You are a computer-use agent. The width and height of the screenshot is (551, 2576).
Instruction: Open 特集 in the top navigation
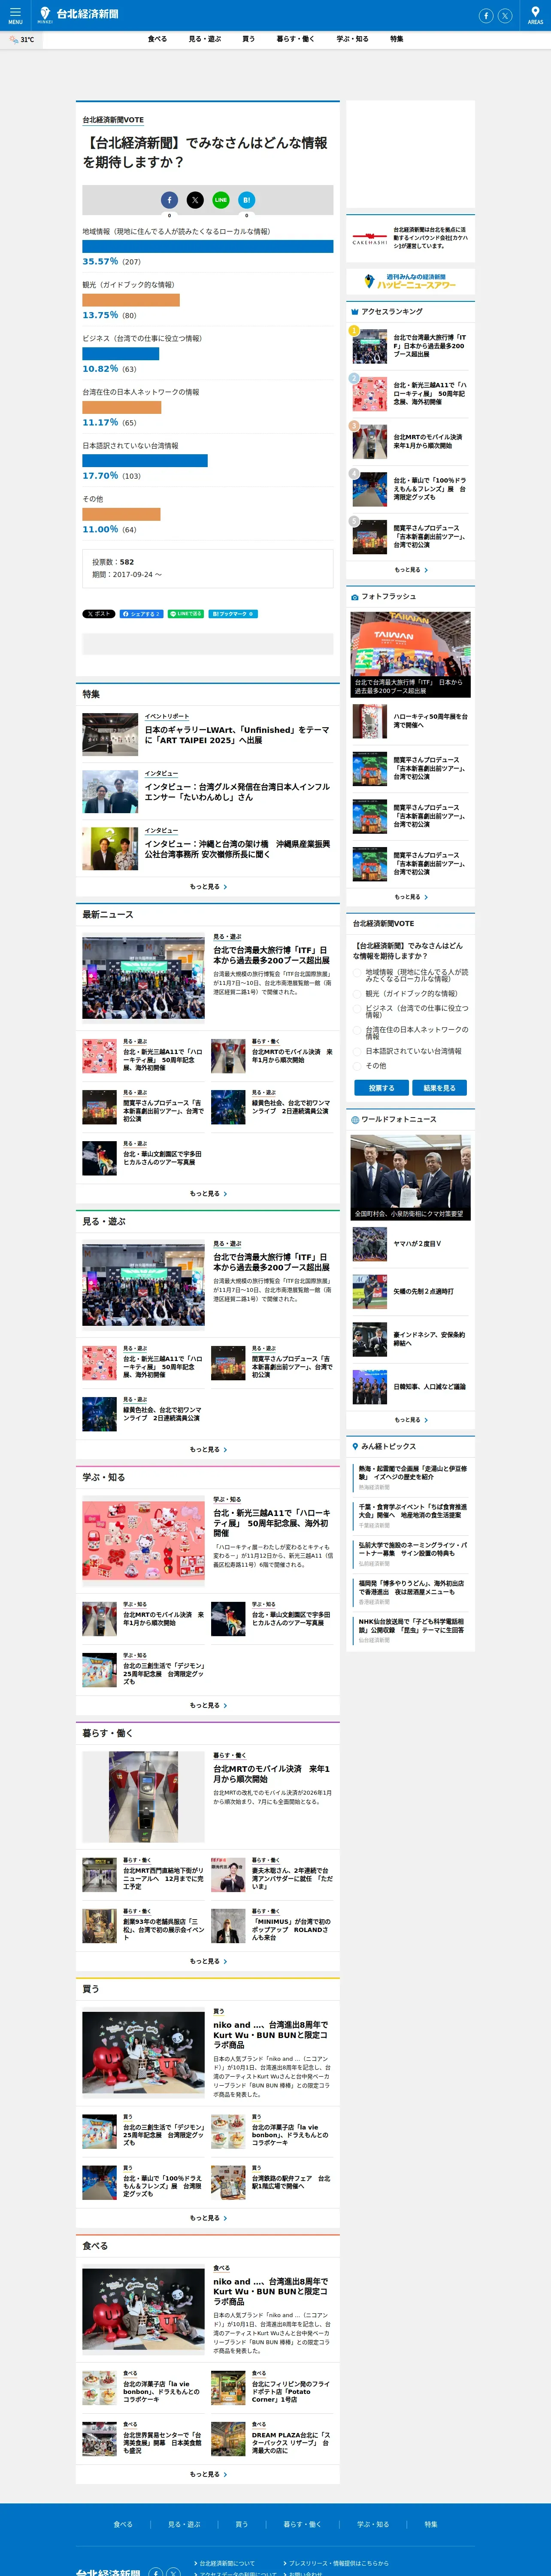pyautogui.click(x=397, y=39)
